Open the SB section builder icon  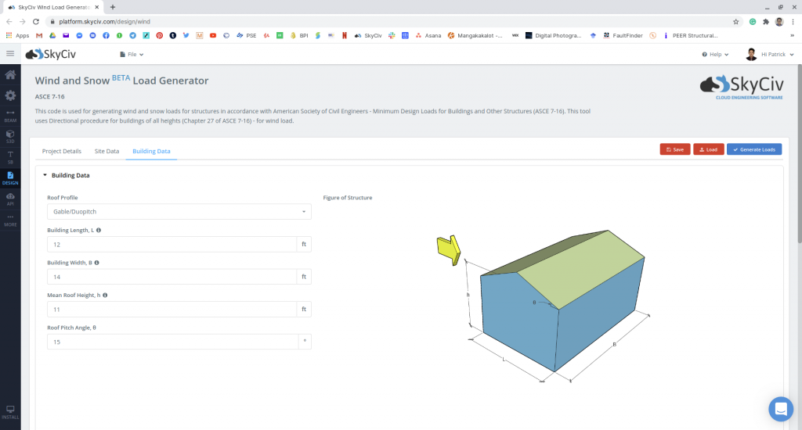click(x=10, y=157)
